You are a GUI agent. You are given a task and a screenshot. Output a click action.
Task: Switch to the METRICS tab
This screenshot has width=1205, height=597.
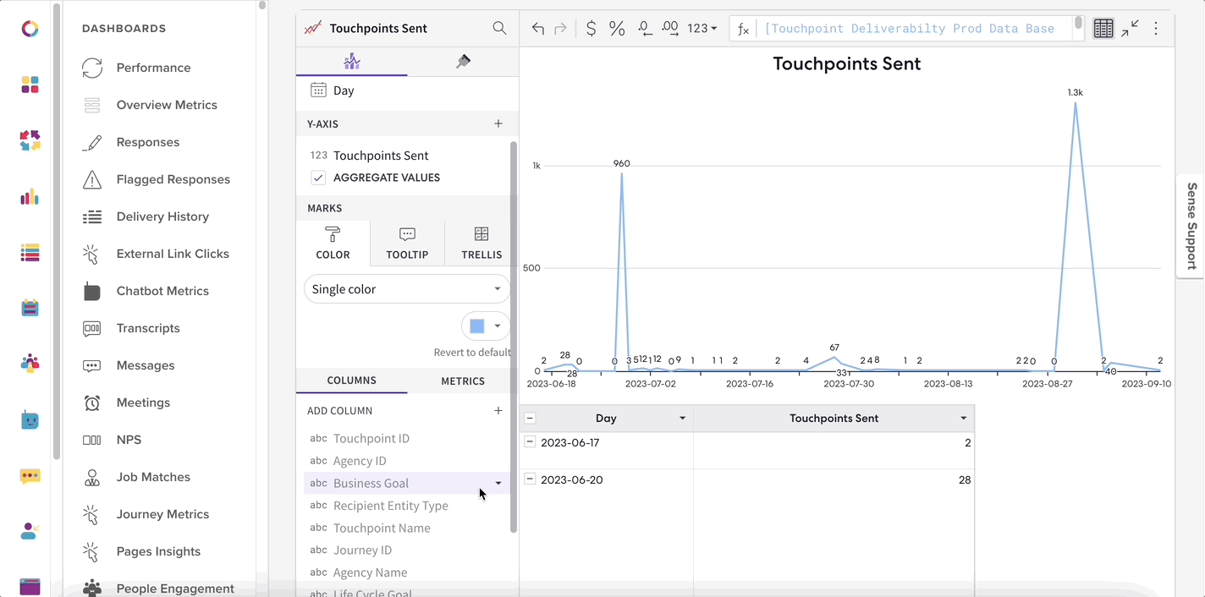pyautogui.click(x=463, y=381)
